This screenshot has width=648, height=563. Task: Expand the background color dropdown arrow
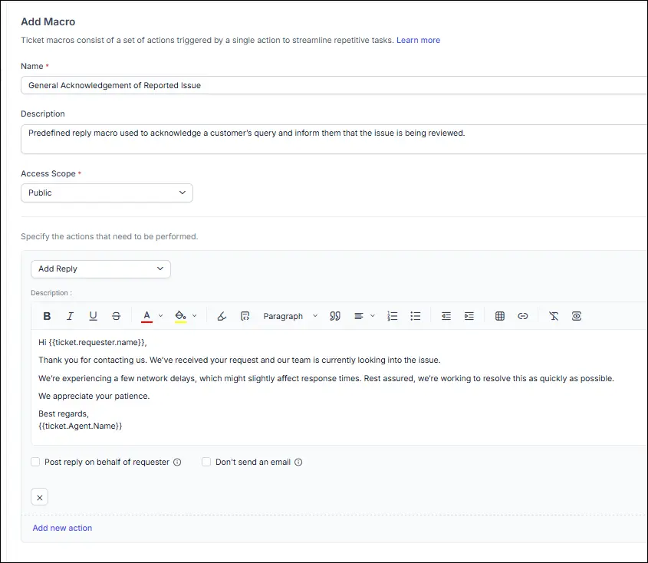(x=194, y=316)
